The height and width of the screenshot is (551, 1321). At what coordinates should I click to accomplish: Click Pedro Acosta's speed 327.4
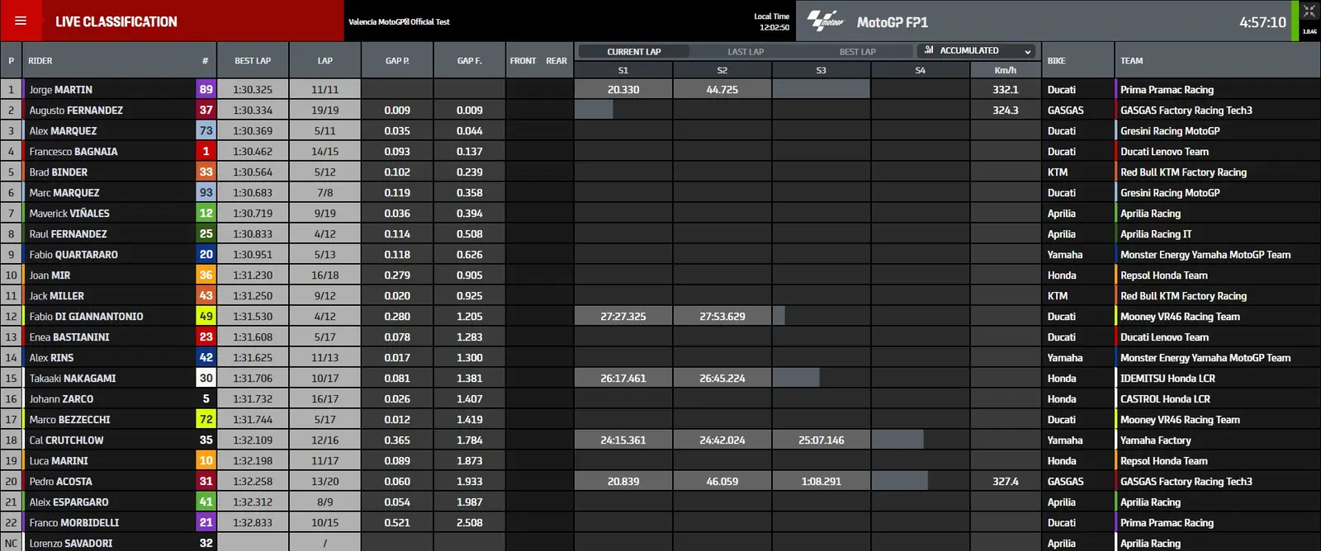pos(1005,481)
